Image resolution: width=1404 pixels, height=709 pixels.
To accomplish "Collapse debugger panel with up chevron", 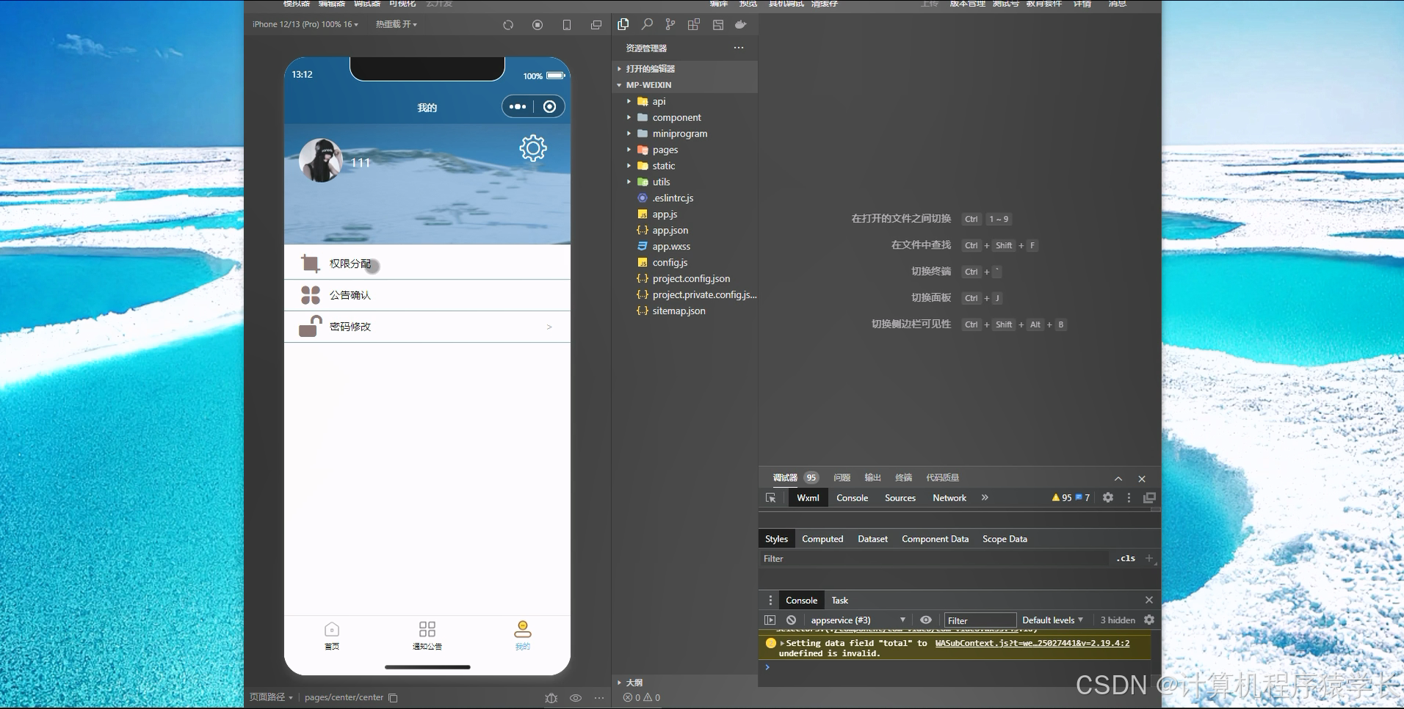I will pyautogui.click(x=1118, y=479).
